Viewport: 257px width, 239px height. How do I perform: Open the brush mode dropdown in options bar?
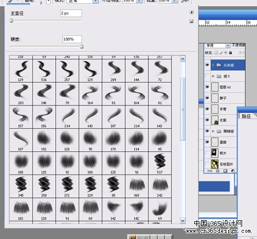pyautogui.click(x=95, y=1)
